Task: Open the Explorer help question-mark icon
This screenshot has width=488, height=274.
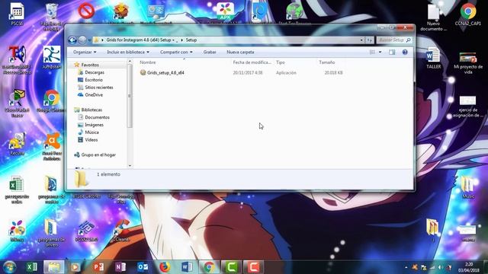Action: click(x=405, y=53)
